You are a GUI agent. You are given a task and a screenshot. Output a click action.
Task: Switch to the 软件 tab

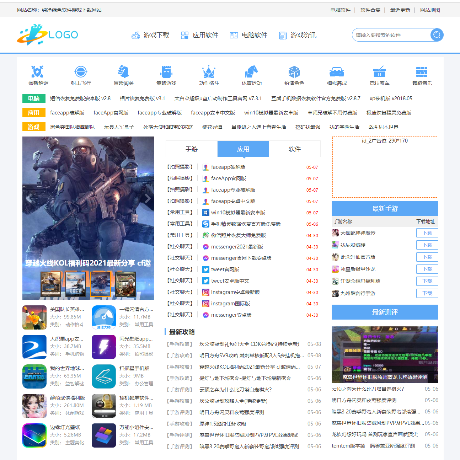295,149
